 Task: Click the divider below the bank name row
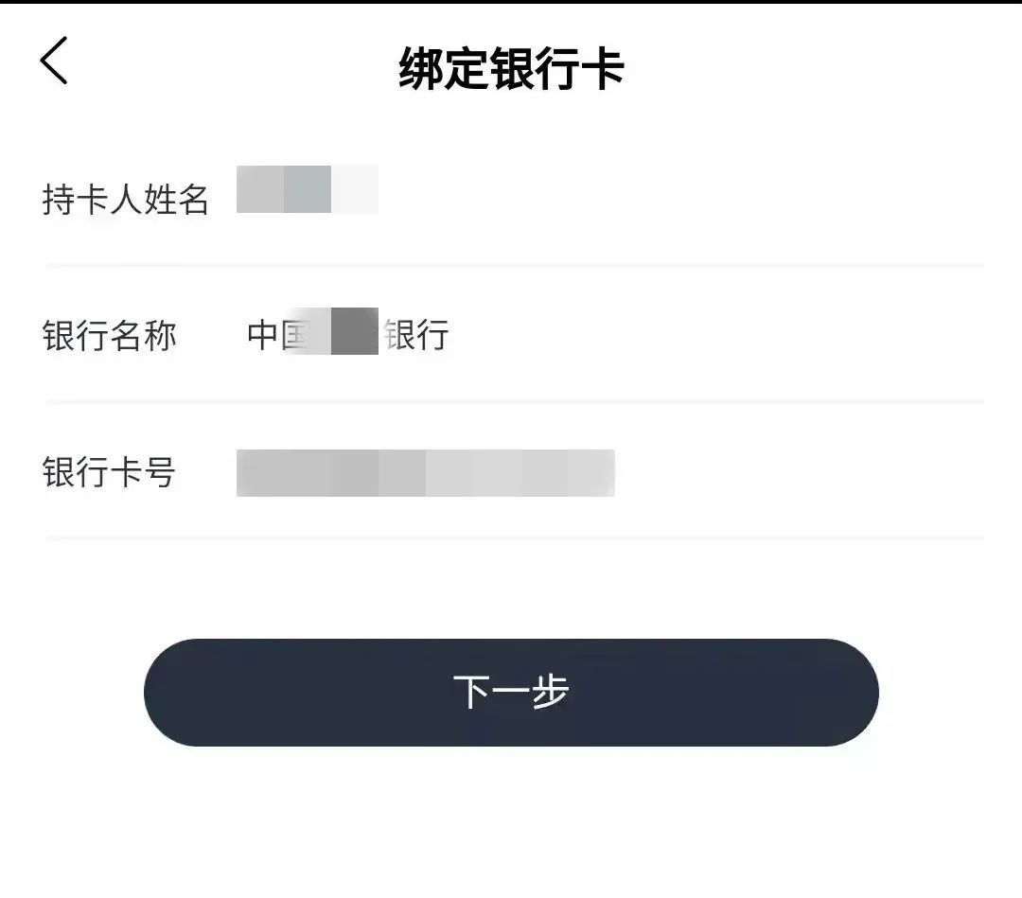coord(515,402)
